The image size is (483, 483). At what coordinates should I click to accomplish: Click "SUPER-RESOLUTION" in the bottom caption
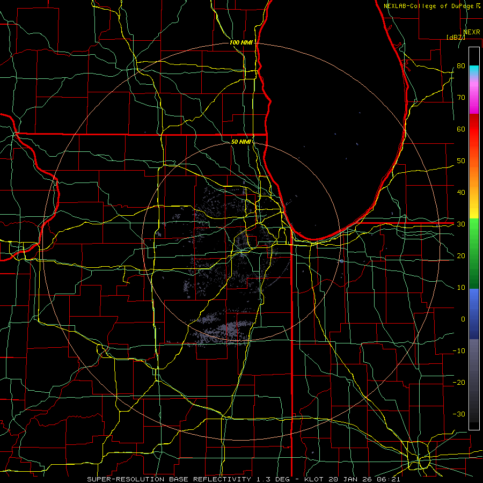(126, 479)
